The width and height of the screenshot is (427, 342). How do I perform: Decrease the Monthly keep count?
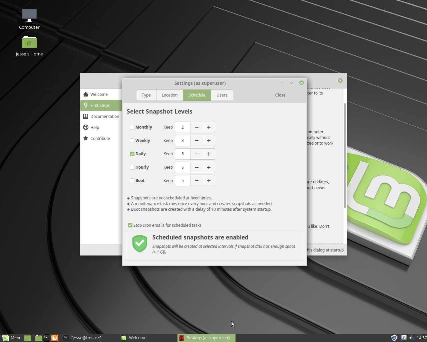point(197,127)
